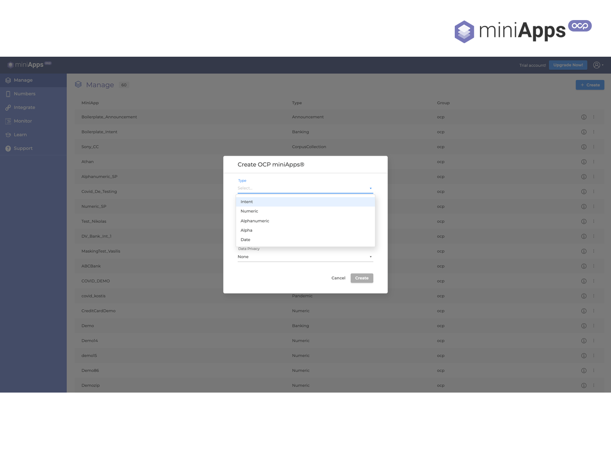Click the 60 count badge next to Manage
The height and width of the screenshot is (458, 611).
click(124, 85)
